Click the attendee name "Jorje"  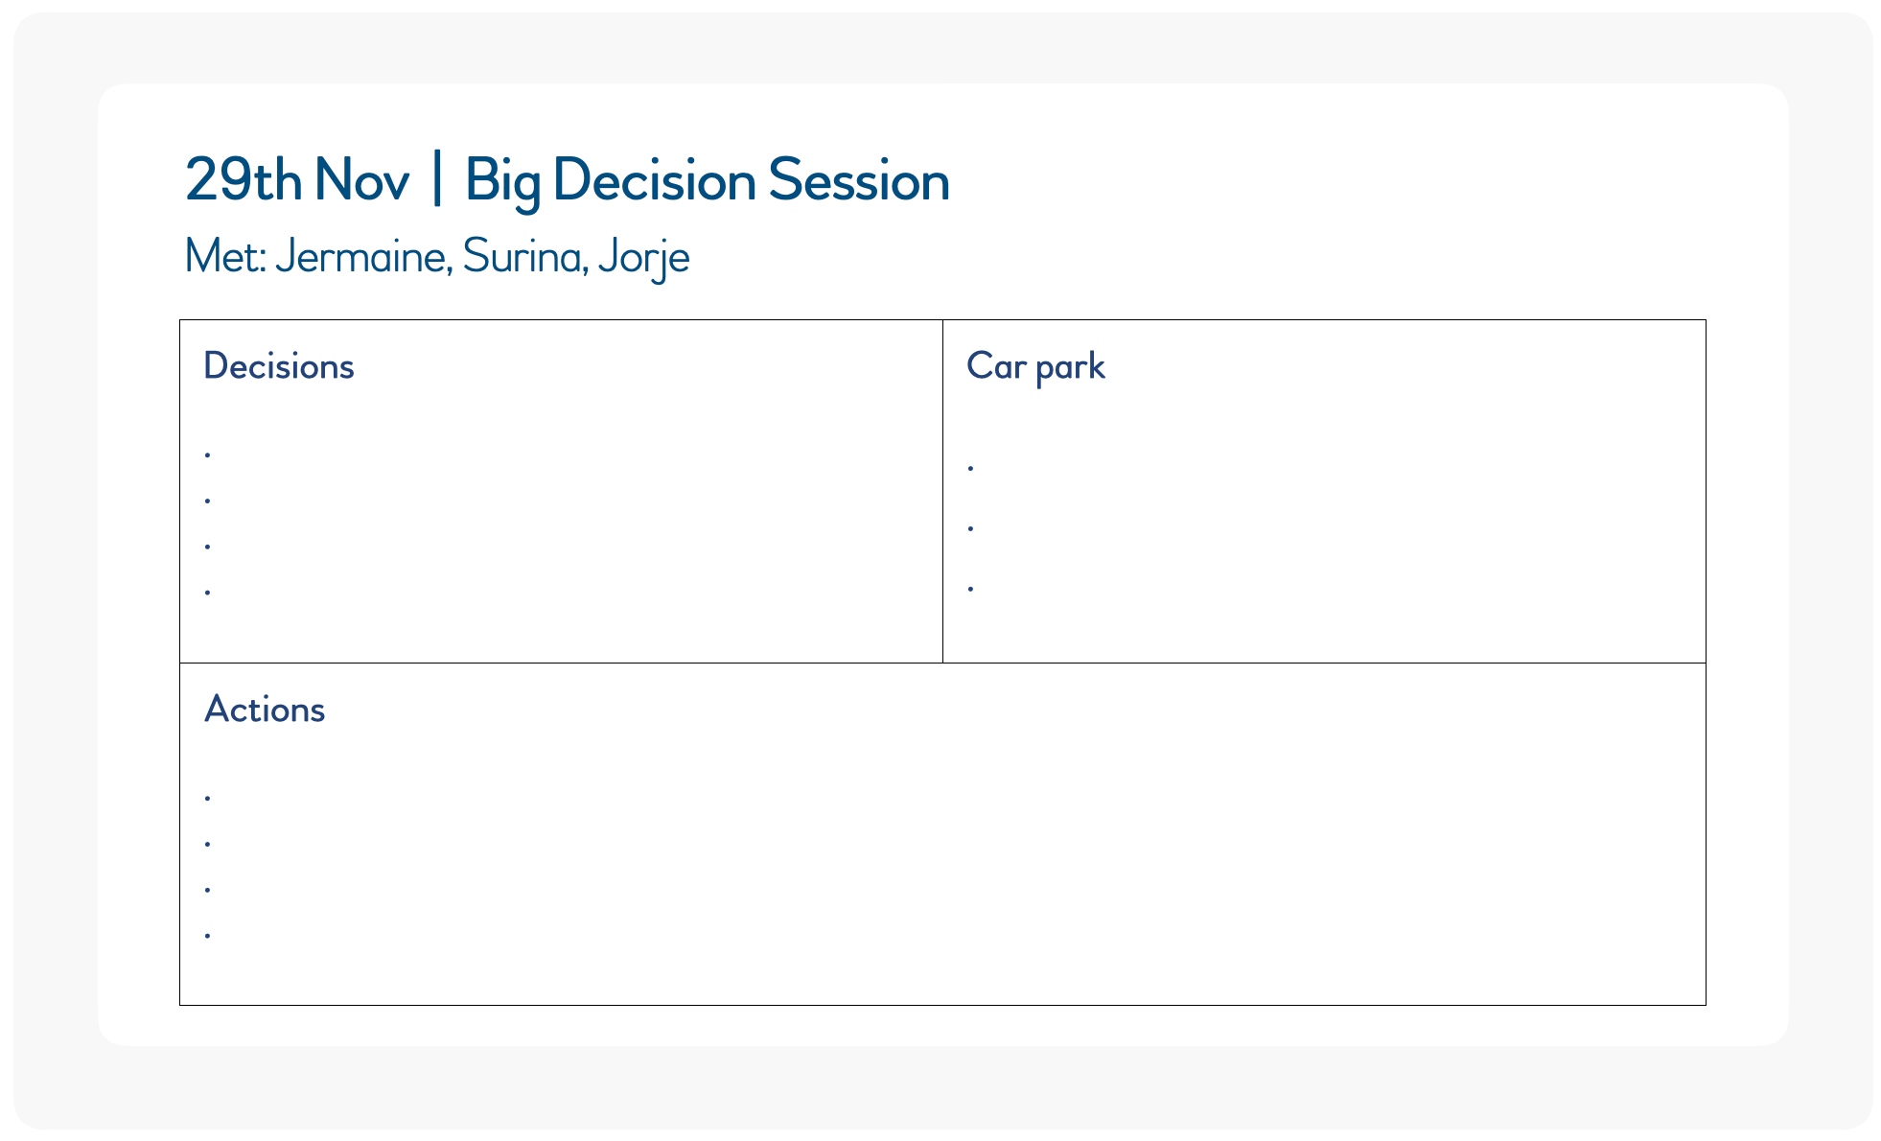[643, 257]
